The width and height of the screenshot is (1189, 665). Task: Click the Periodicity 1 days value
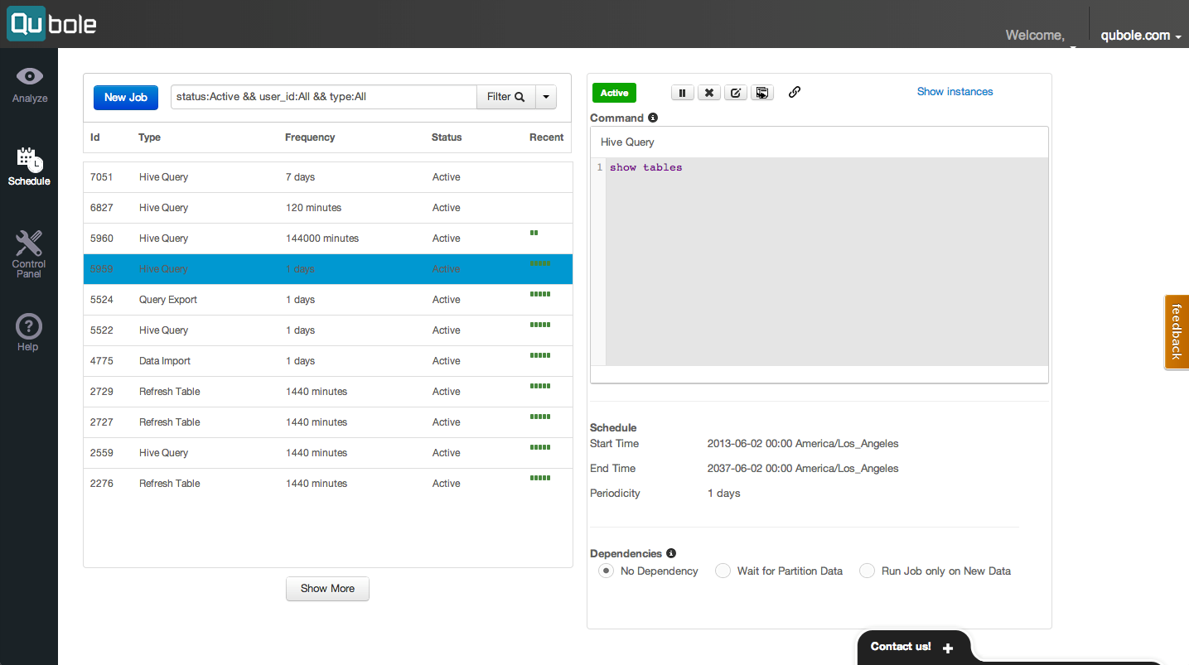pyautogui.click(x=724, y=494)
